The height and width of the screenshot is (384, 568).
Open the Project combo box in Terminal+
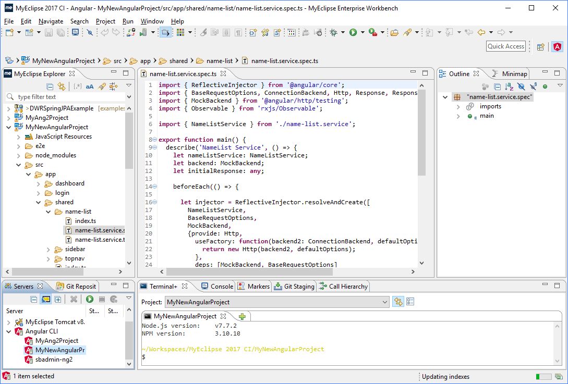coord(277,302)
